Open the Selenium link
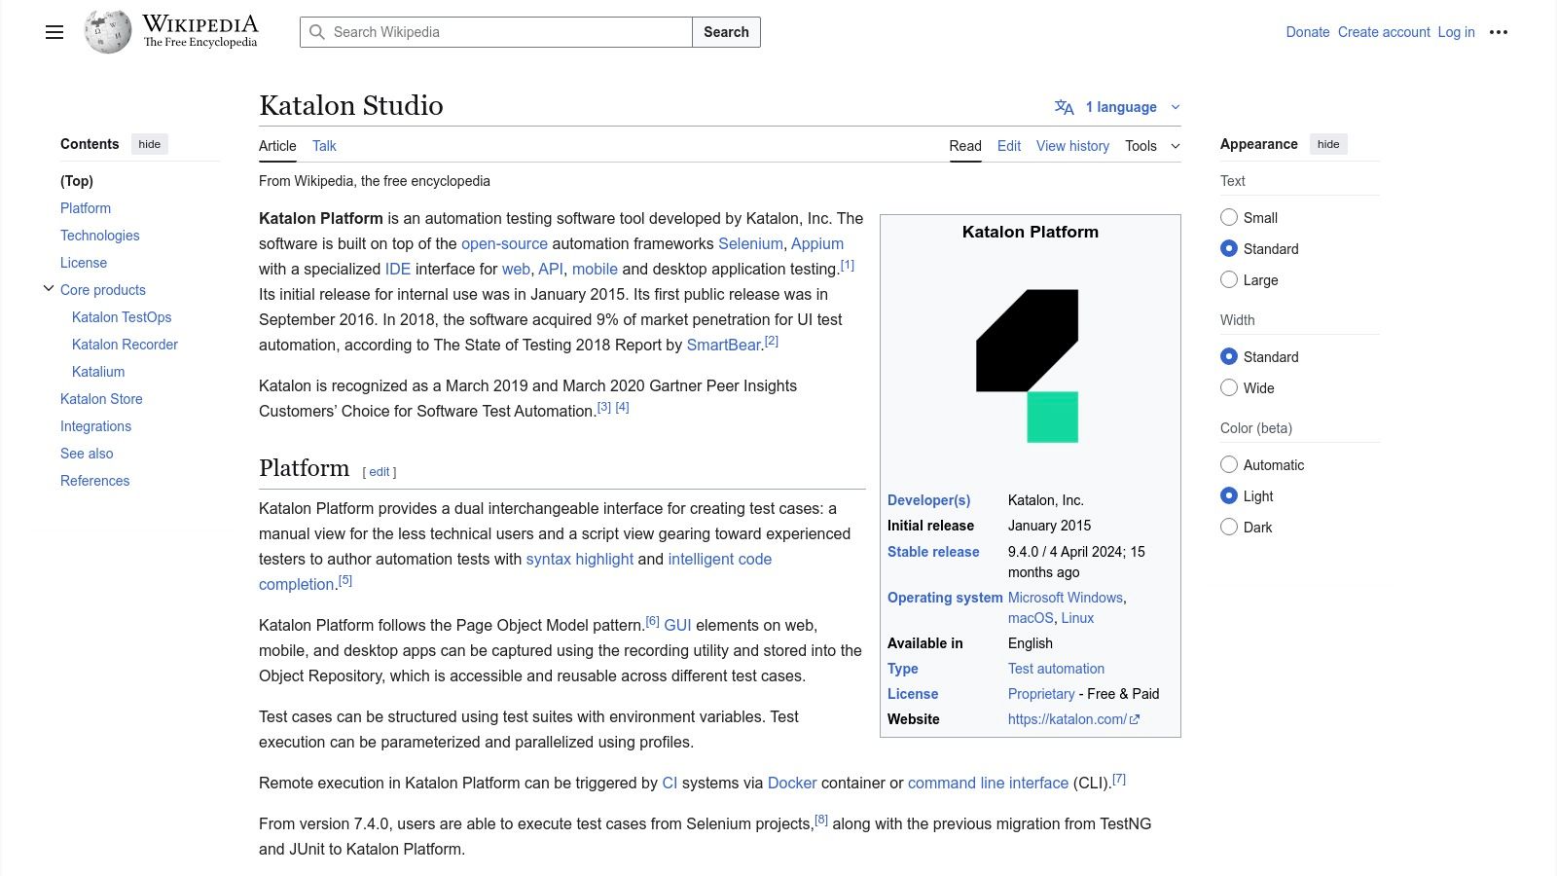This screenshot has width=1557, height=876. tap(750, 243)
